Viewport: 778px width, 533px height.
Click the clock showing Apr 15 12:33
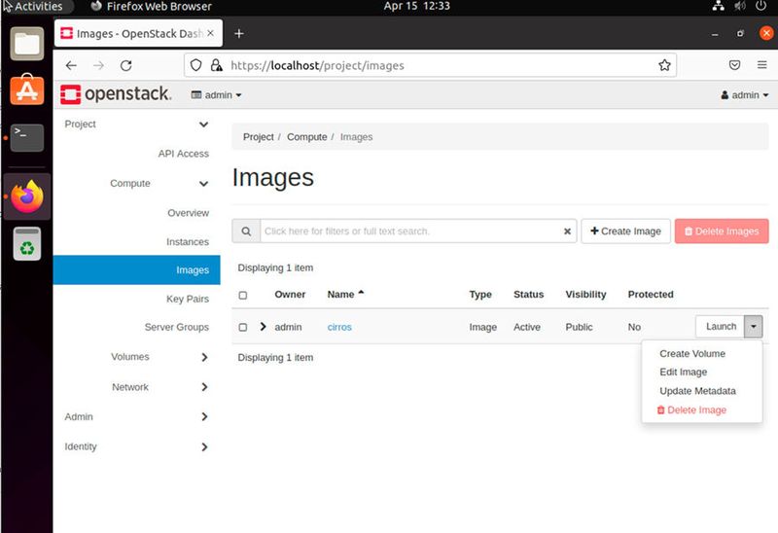tap(417, 6)
